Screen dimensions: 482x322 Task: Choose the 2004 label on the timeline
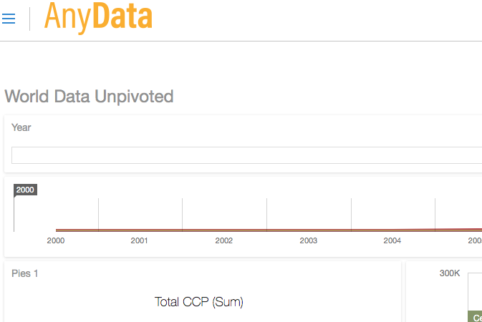(x=392, y=240)
